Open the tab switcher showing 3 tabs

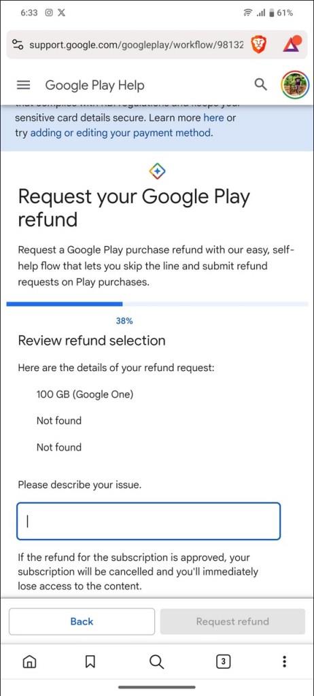pyautogui.click(x=224, y=662)
